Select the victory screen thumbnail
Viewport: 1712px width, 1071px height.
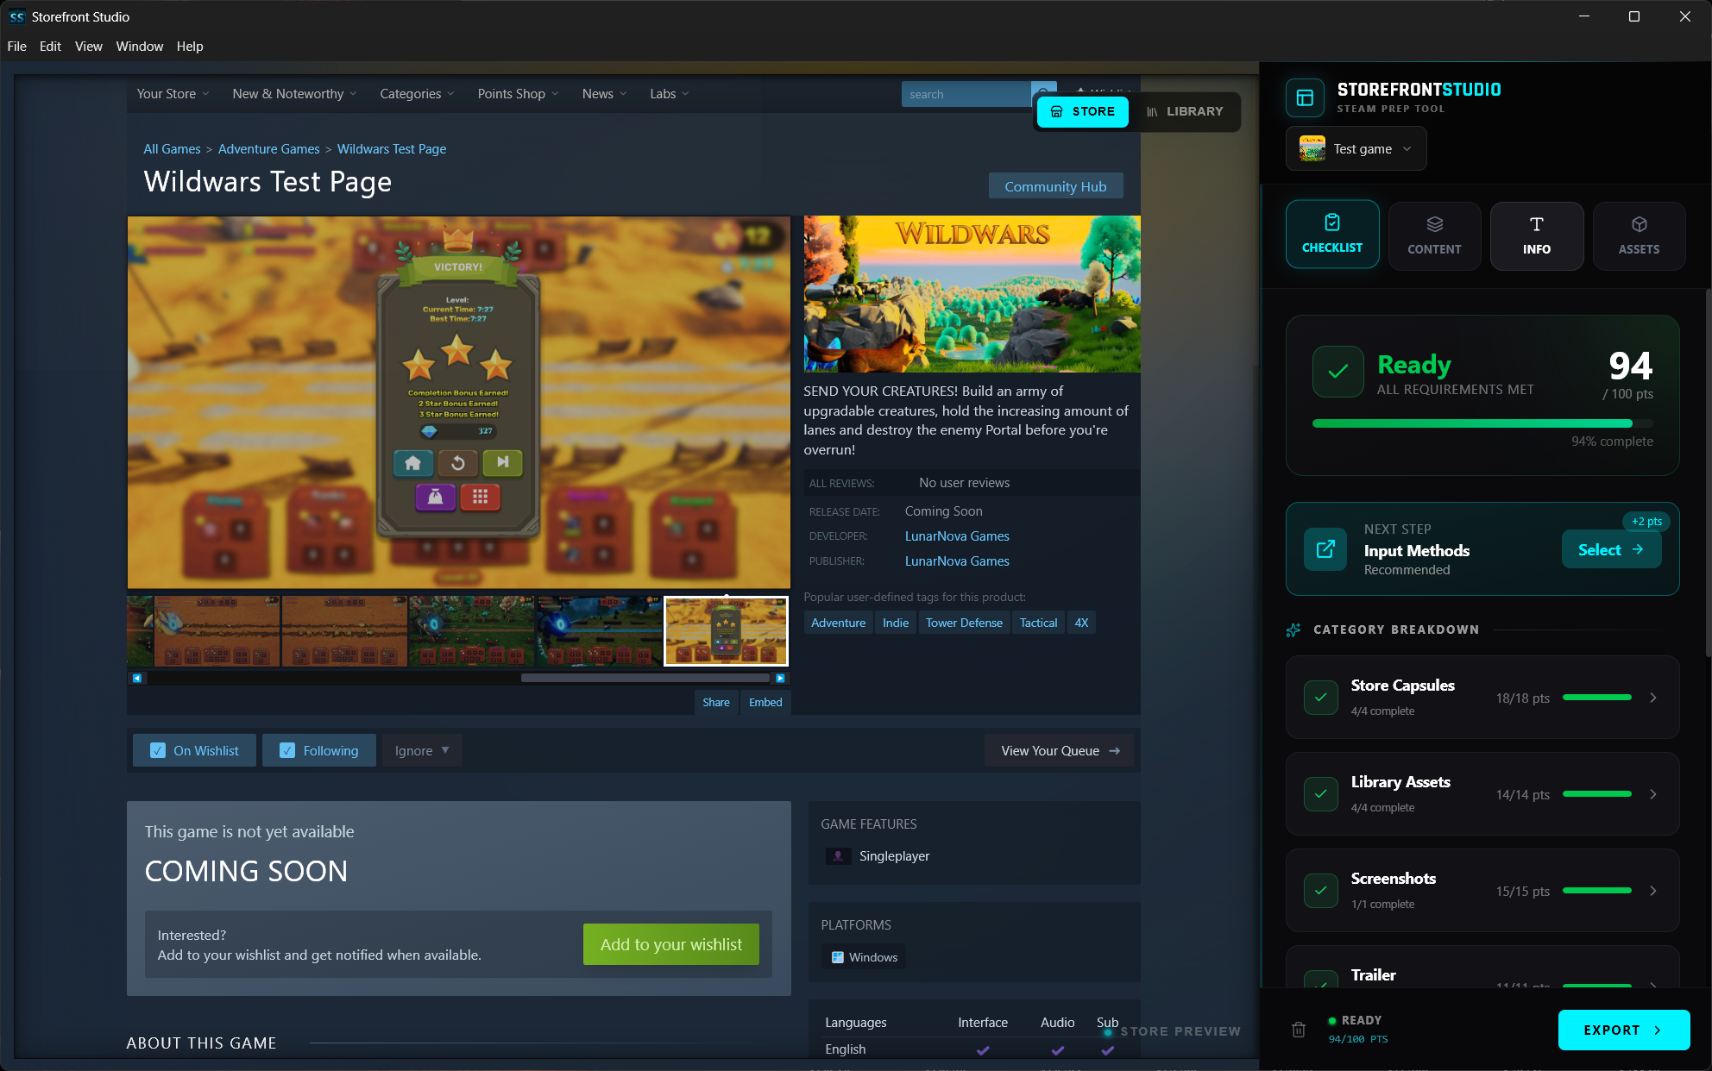pos(726,631)
